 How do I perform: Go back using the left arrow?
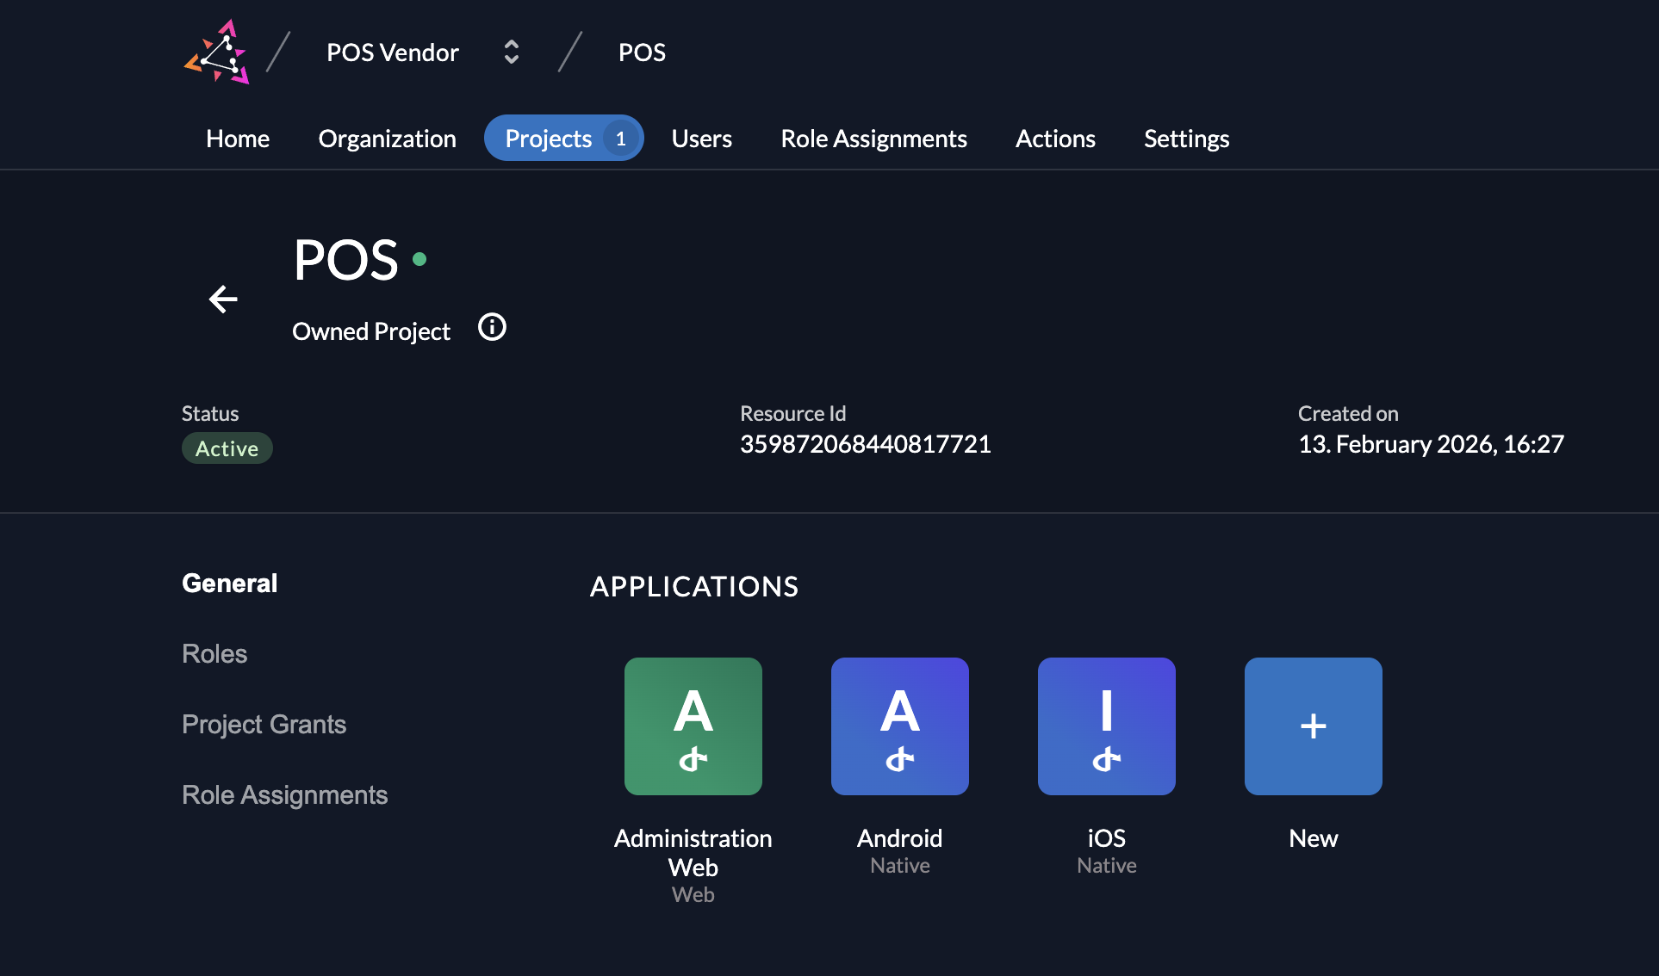coord(223,299)
